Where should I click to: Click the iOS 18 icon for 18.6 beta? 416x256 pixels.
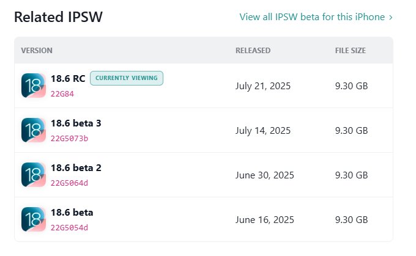pos(33,219)
